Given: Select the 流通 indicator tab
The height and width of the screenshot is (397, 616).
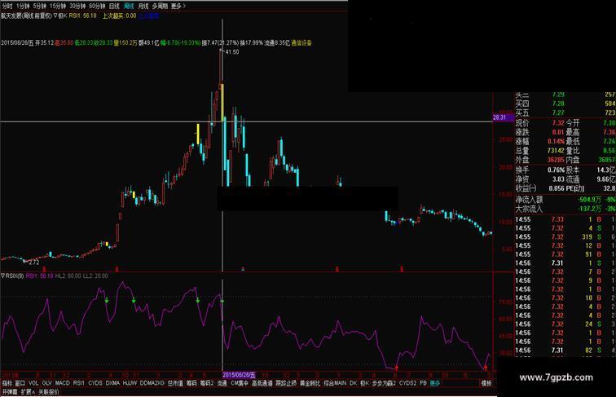Looking at the screenshot, I should [222, 383].
